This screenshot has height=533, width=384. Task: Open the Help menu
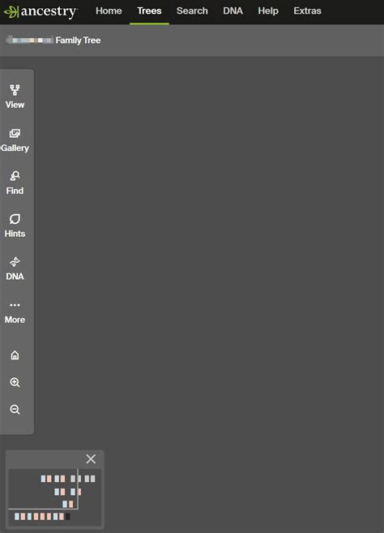click(268, 11)
